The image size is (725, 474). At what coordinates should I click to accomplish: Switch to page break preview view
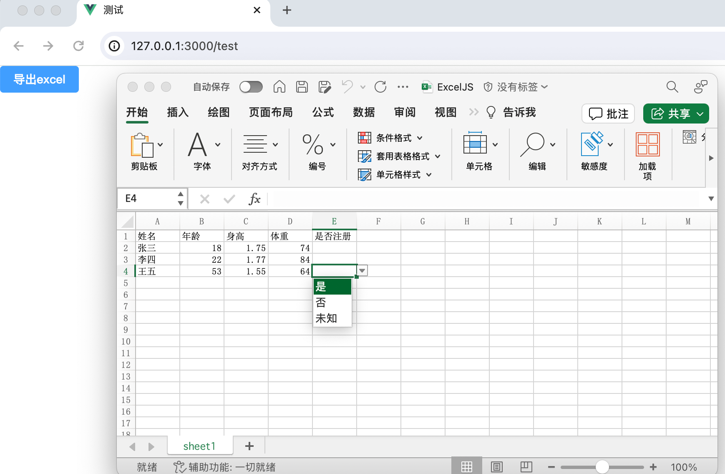[x=526, y=467]
